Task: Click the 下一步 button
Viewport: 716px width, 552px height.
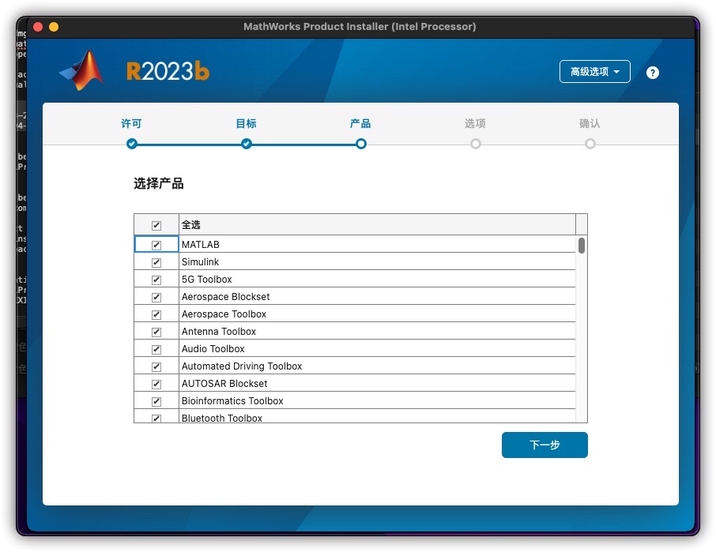Action: pyautogui.click(x=545, y=445)
